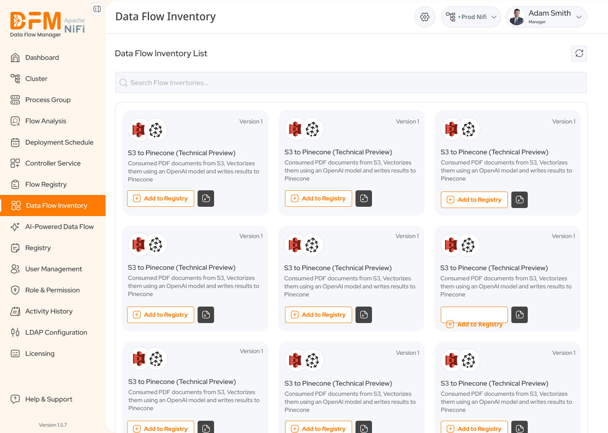Open LDAP Configuration via its icon
Screen dimensions: 608x433
point(15,332)
